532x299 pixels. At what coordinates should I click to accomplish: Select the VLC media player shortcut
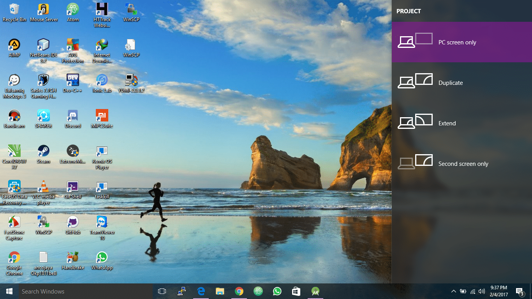pos(43,192)
